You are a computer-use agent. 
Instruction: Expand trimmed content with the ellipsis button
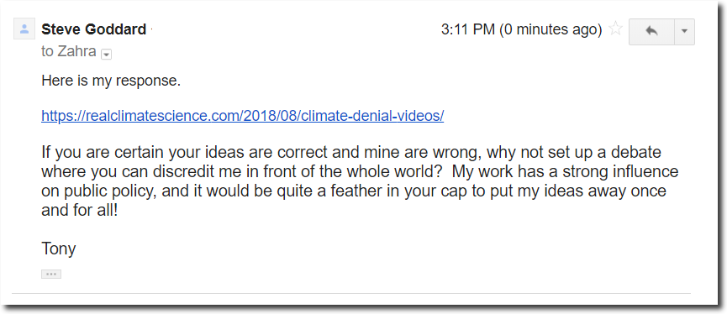[51, 275]
